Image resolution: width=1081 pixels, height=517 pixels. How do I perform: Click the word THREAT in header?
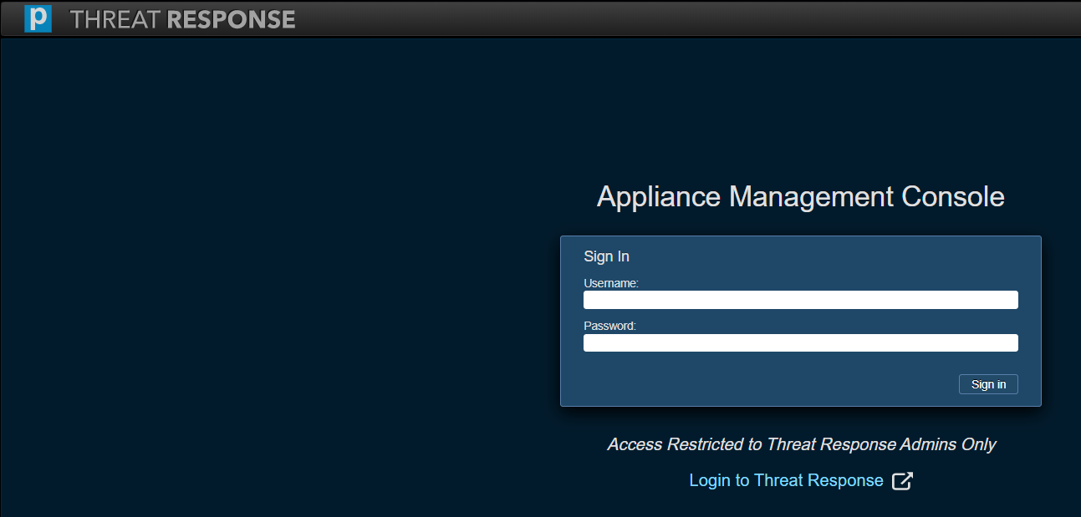point(115,19)
